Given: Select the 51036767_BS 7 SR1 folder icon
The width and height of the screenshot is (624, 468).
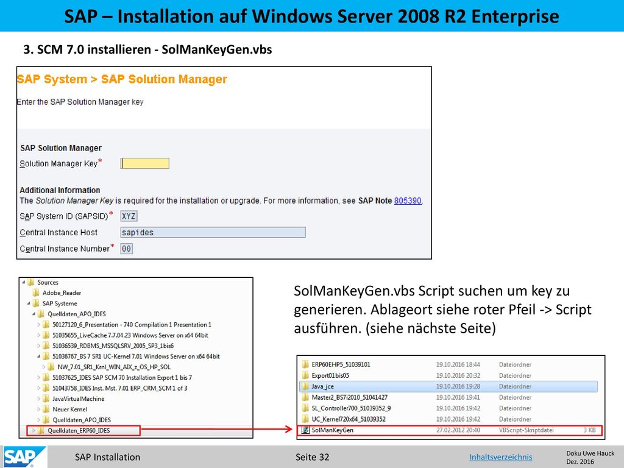Looking at the screenshot, I should [46, 356].
